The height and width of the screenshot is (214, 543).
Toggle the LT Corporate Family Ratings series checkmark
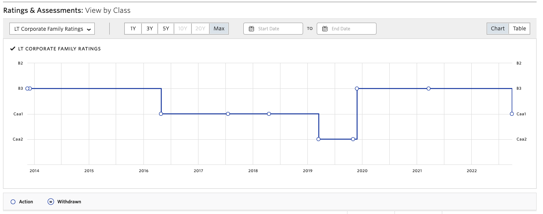tap(13, 49)
